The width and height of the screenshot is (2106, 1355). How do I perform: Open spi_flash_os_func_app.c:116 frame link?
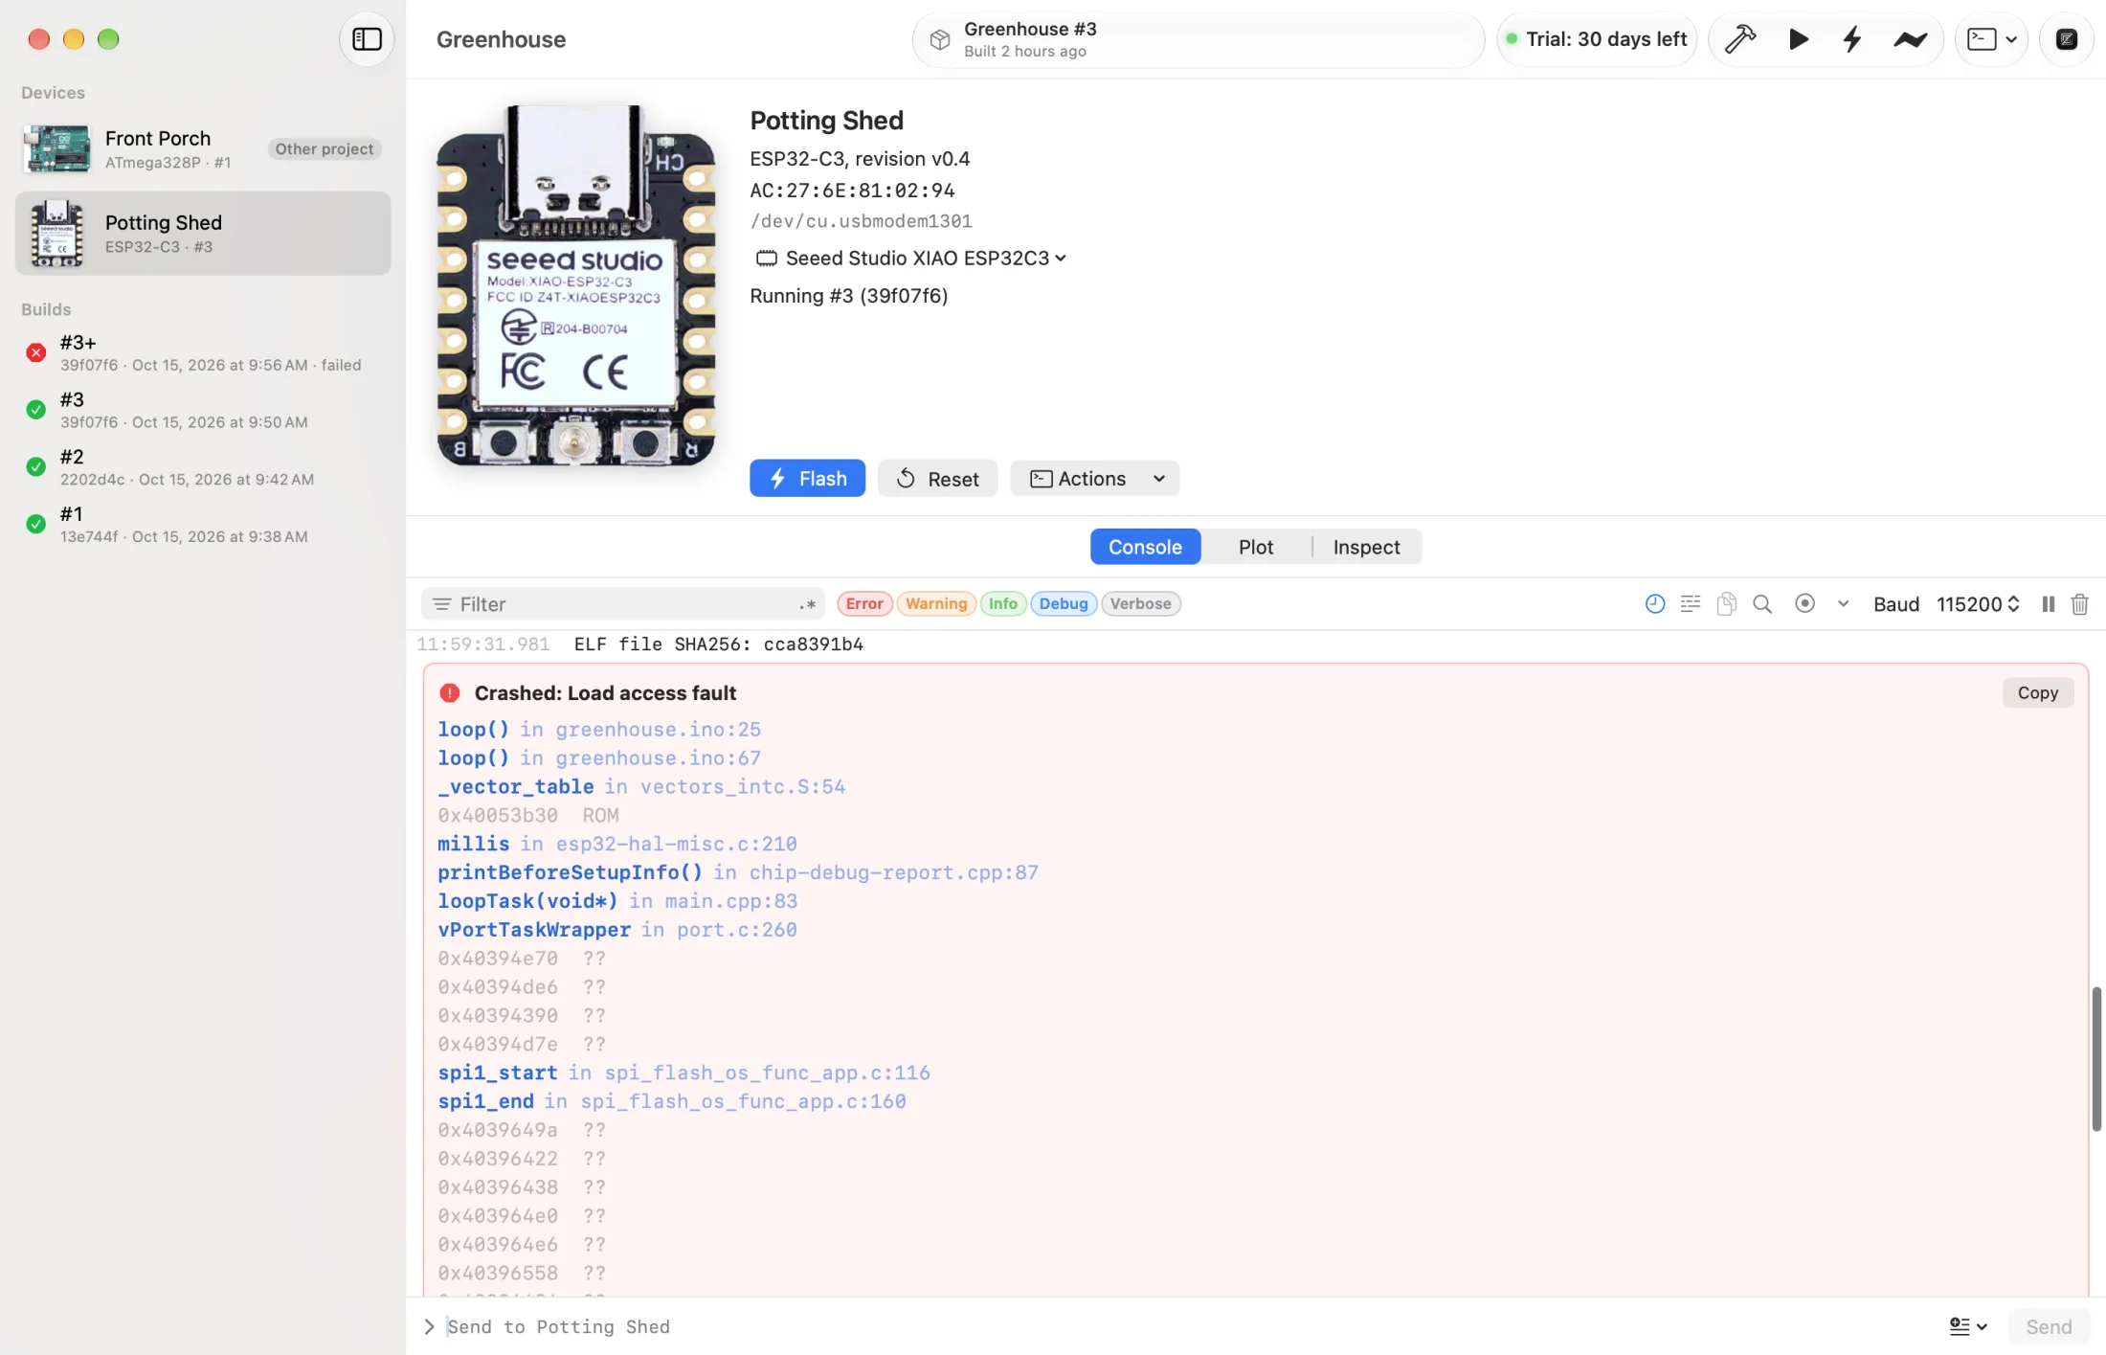(x=767, y=1073)
